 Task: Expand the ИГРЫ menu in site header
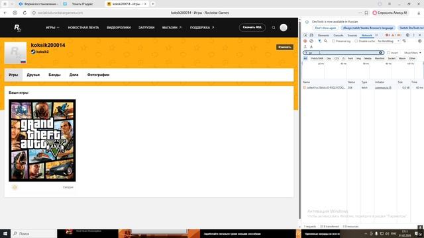coord(52,28)
